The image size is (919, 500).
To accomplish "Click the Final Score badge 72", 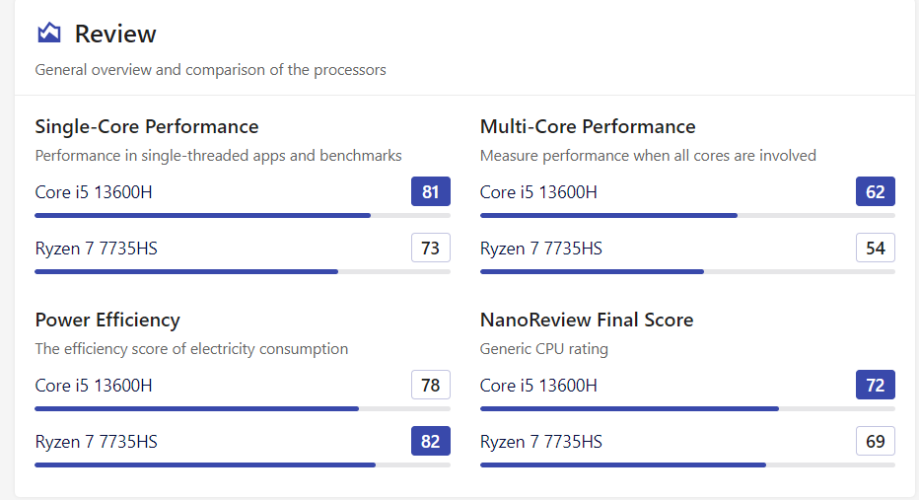I will click(876, 385).
